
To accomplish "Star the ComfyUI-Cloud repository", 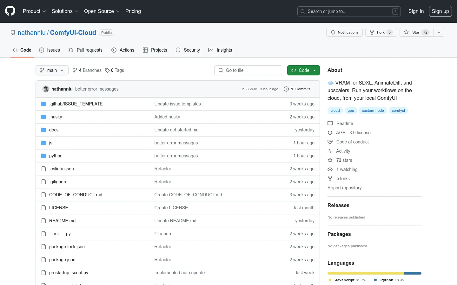I will 416,32.
